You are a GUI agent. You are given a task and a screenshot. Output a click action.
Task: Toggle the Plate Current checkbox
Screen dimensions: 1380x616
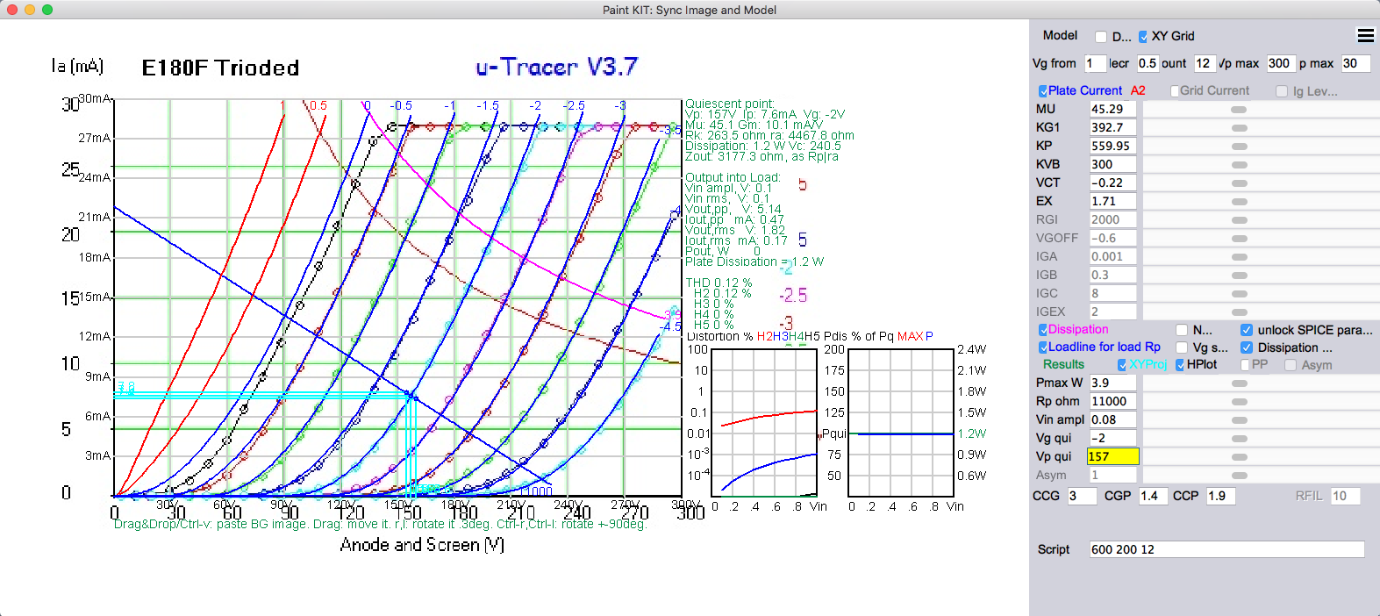pyautogui.click(x=1043, y=91)
